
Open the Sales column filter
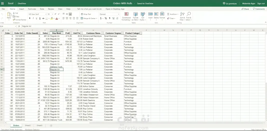click(48, 33)
